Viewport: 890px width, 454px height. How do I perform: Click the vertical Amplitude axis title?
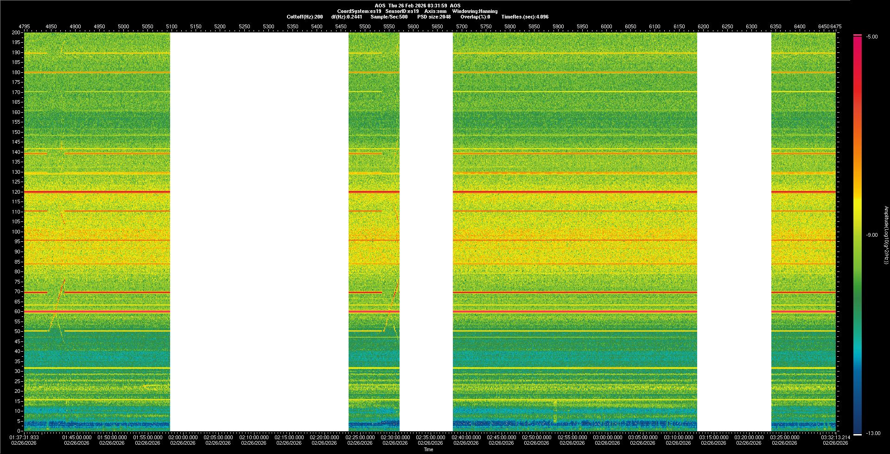(x=886, y=235)
